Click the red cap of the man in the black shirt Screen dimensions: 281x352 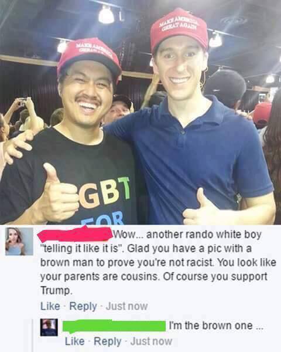click(88, 59)
